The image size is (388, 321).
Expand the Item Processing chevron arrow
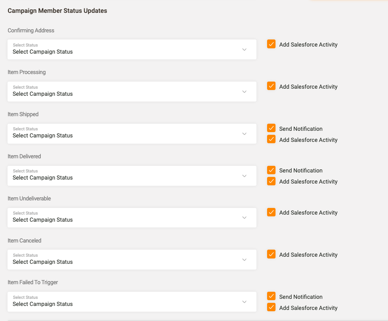click(244, 92)
